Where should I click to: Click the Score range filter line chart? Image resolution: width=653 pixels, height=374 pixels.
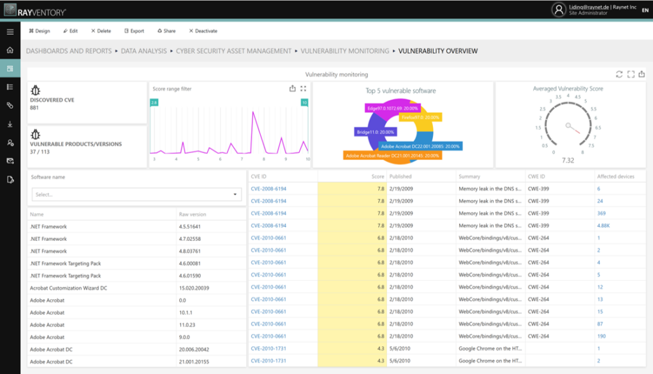(230, 131)
